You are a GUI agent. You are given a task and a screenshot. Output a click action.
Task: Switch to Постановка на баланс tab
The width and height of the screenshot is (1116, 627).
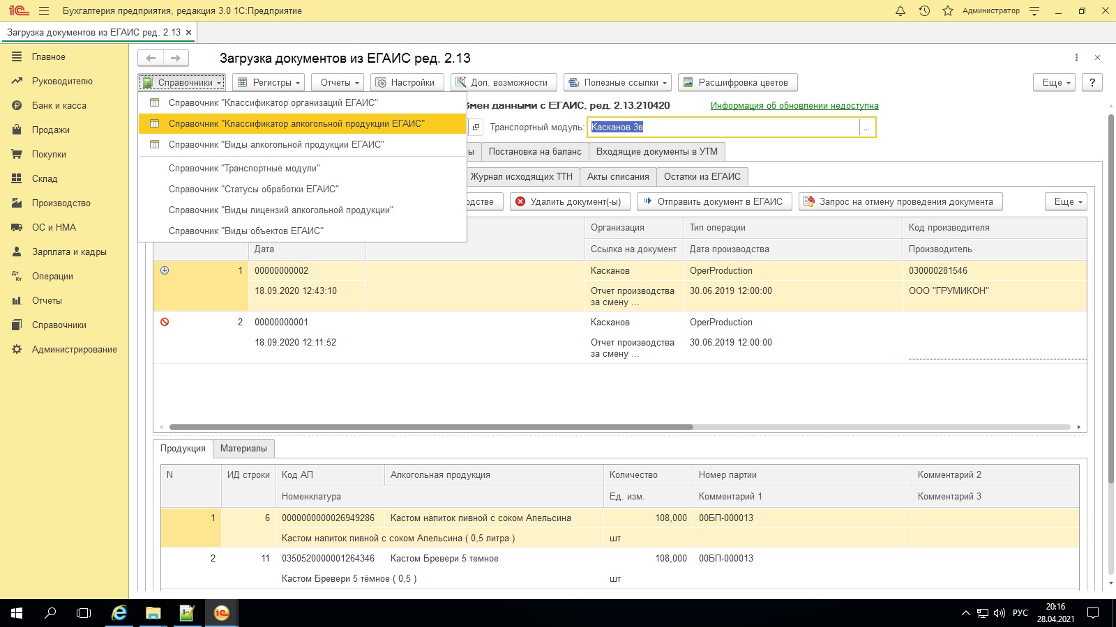535,151
